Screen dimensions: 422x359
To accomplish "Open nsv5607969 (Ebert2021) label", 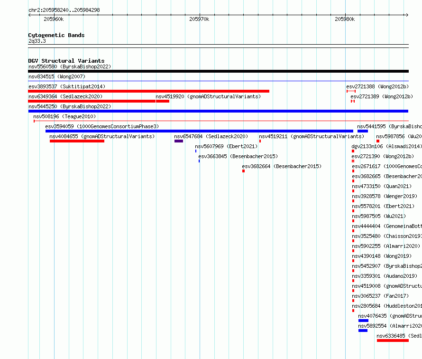I will click(x=226, y=146).
